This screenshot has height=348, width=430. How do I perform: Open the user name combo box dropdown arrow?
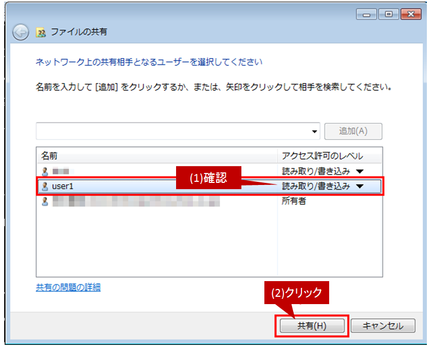click(315, 132)
